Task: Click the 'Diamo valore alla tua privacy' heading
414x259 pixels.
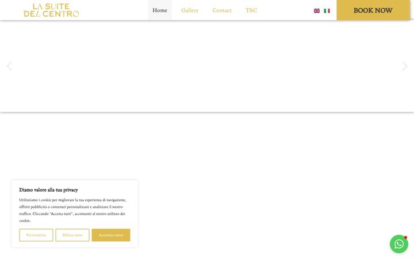Action: click(x=48, y=190)
